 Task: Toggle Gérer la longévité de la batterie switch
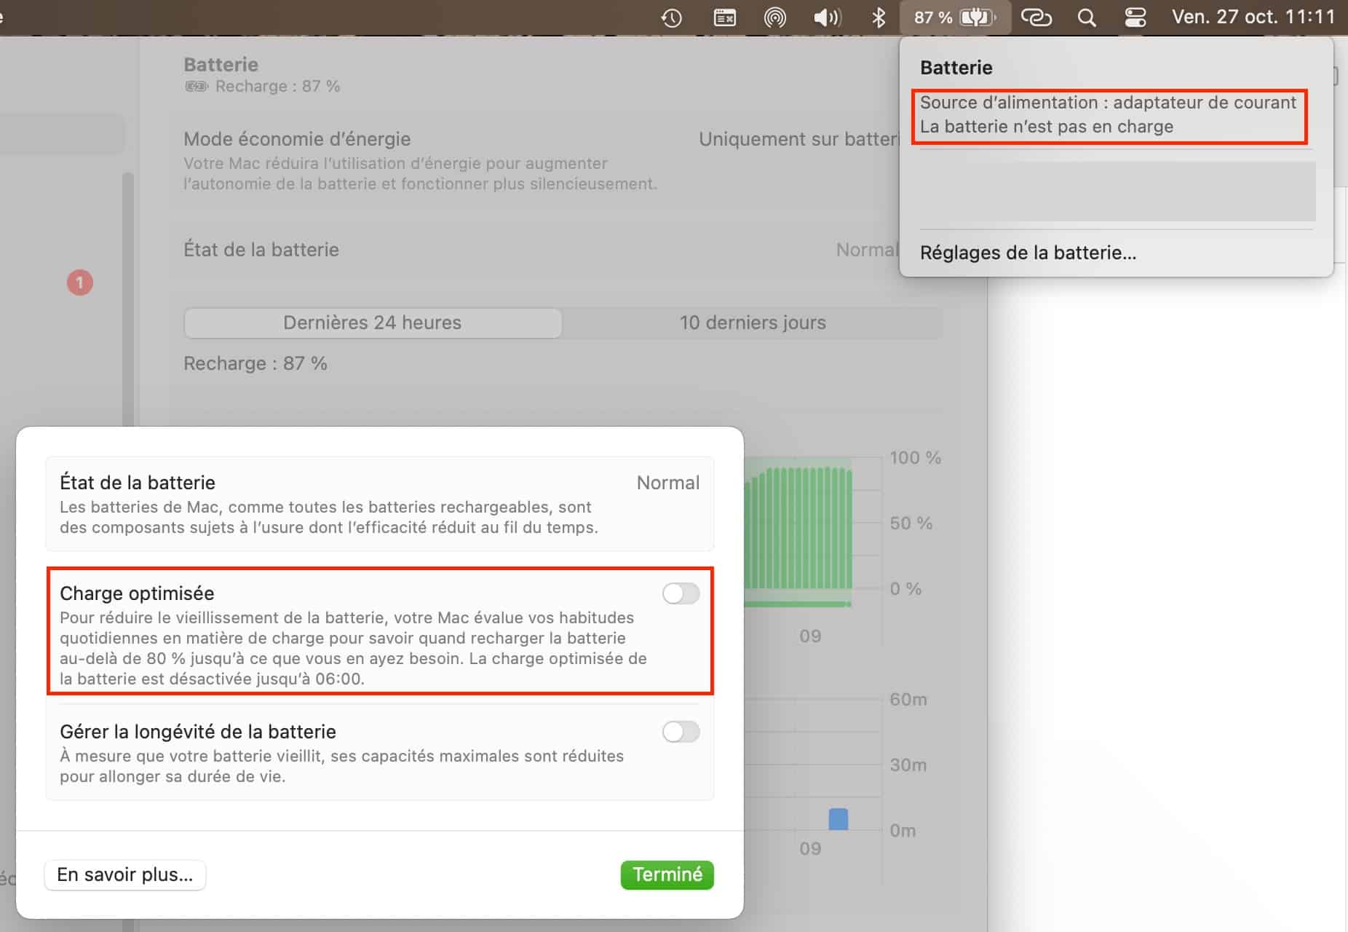[x=681, y=732]
